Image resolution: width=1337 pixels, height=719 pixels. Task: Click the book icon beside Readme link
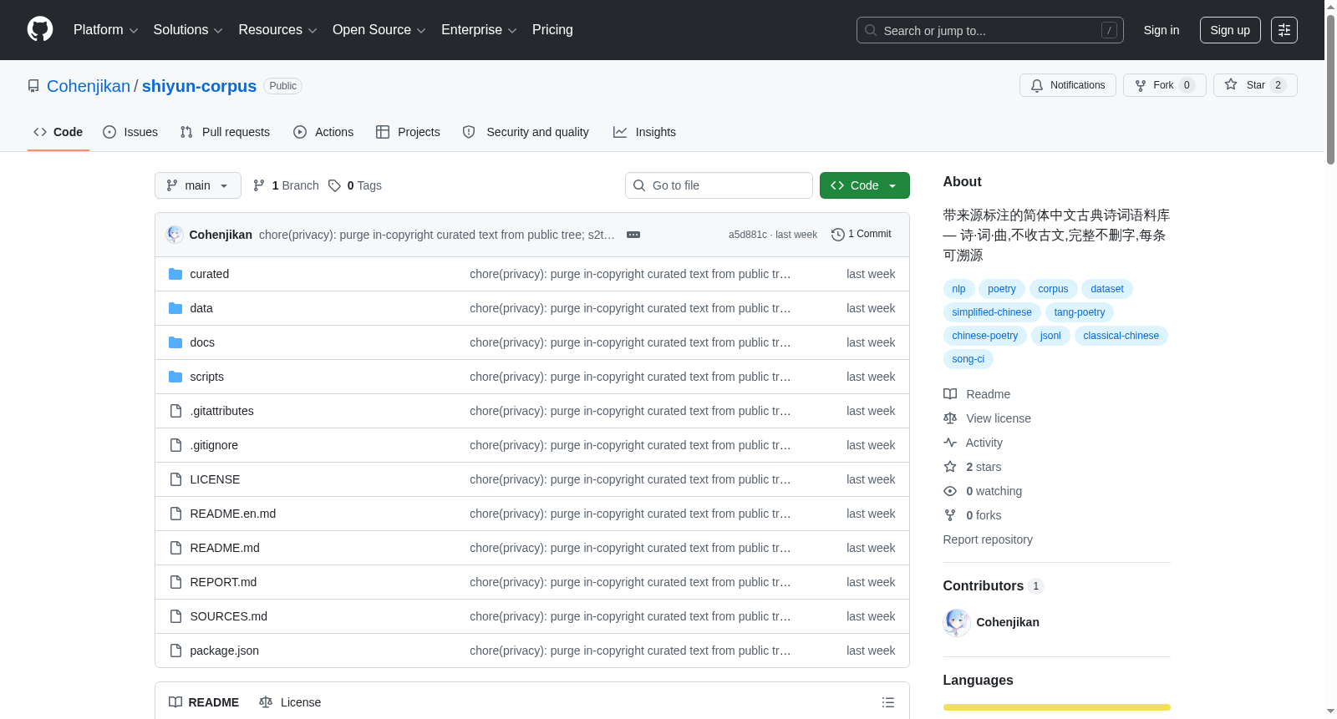[950, 394]
